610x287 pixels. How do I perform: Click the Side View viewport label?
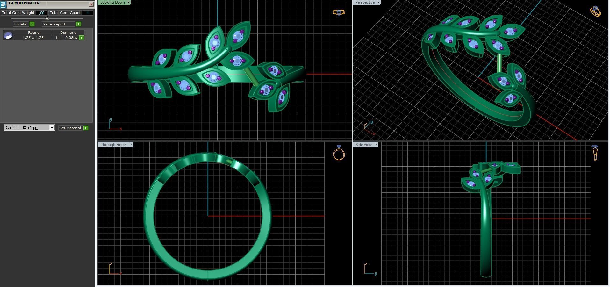tap(363, 145)
